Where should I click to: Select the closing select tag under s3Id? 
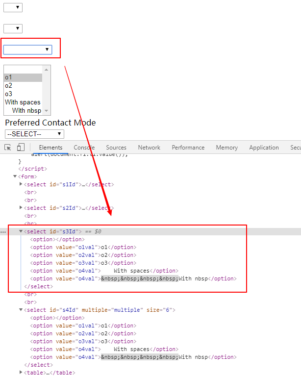[38, 286]
